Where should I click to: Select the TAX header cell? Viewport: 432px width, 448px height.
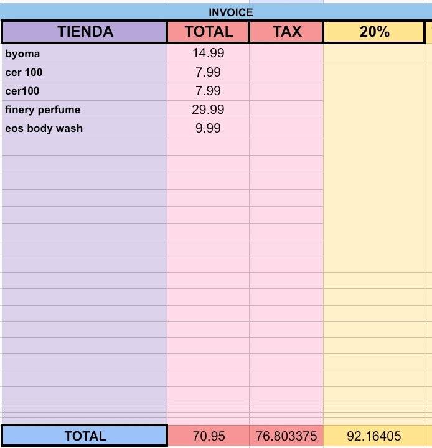pyautogui.click(x=286, y=32)
